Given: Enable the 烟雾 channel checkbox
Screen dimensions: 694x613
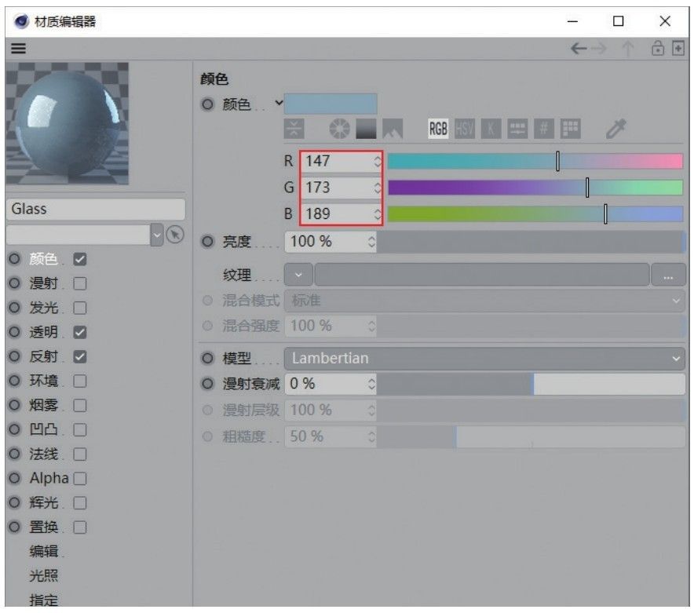Looking at the screenshot, I should (79, 405).
